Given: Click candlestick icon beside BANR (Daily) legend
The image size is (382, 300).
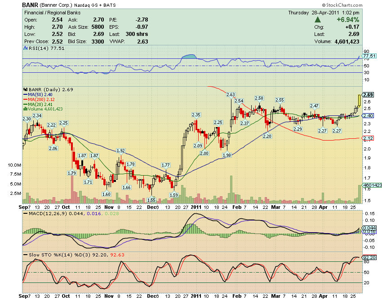Looking at the screenshot, I should tap(25, 89).
